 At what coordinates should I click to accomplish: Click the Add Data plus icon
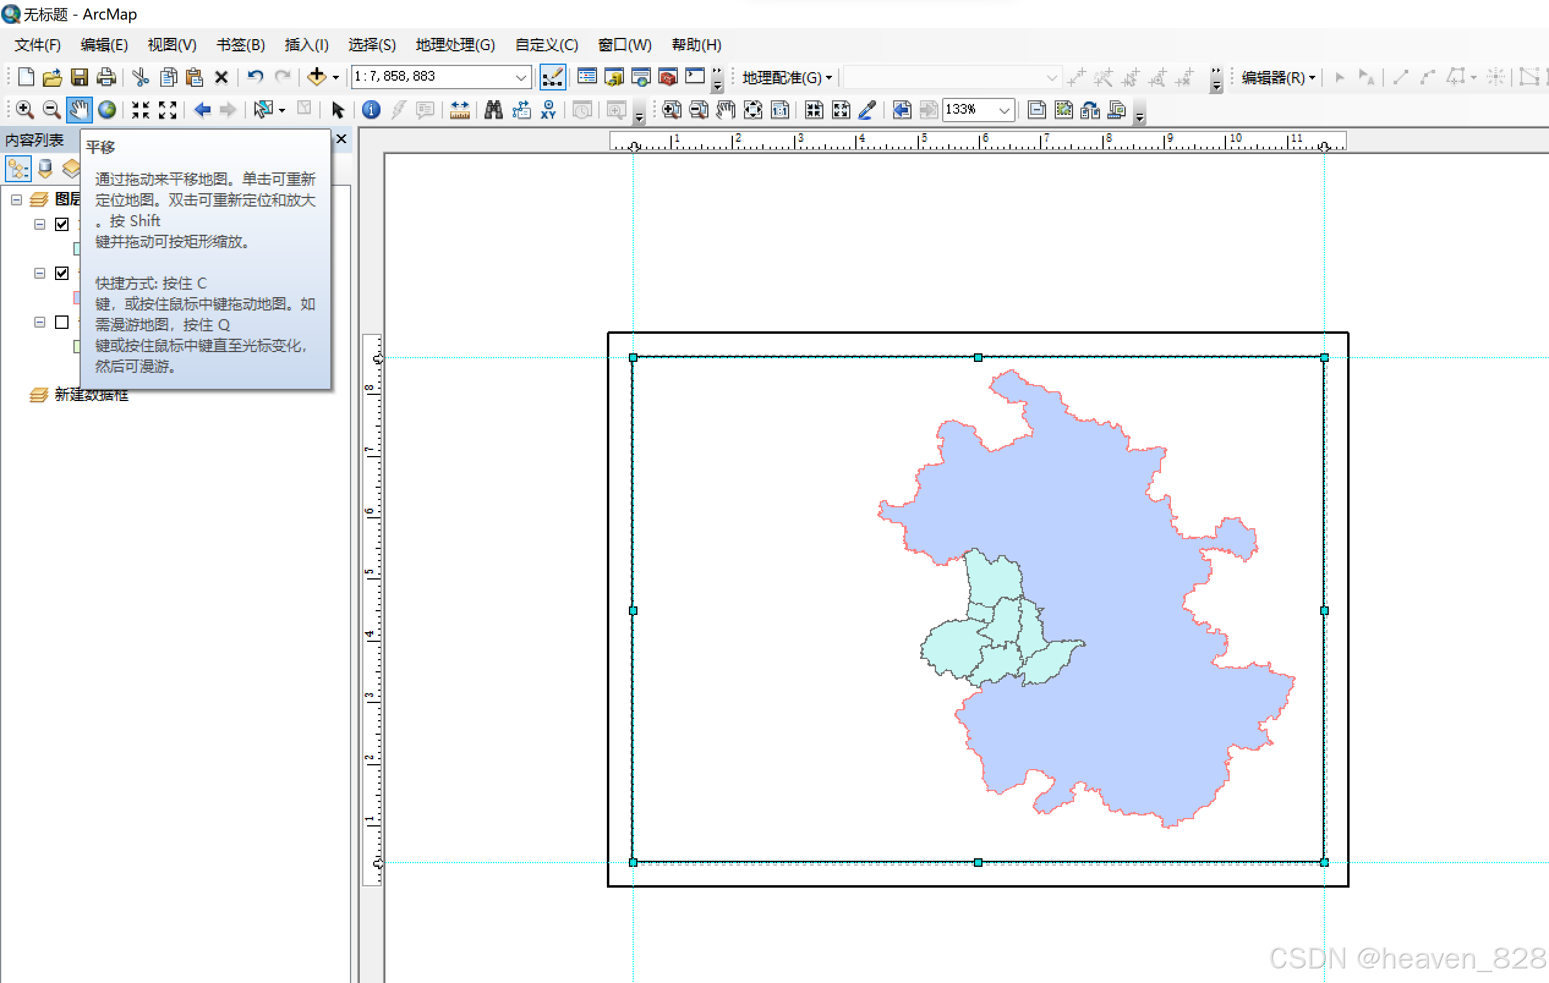[x=316, y=77]
